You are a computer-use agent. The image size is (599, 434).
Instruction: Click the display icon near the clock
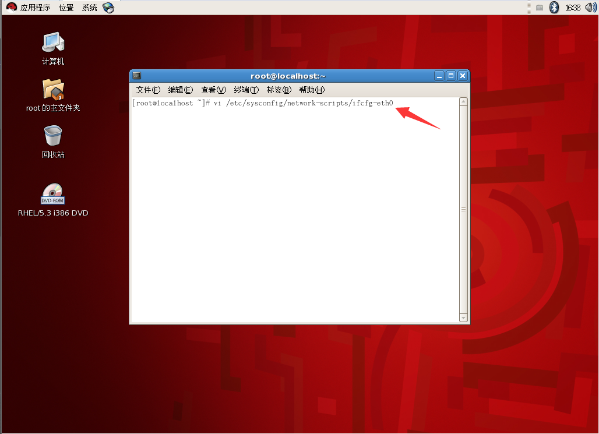[x=539, y=8]
